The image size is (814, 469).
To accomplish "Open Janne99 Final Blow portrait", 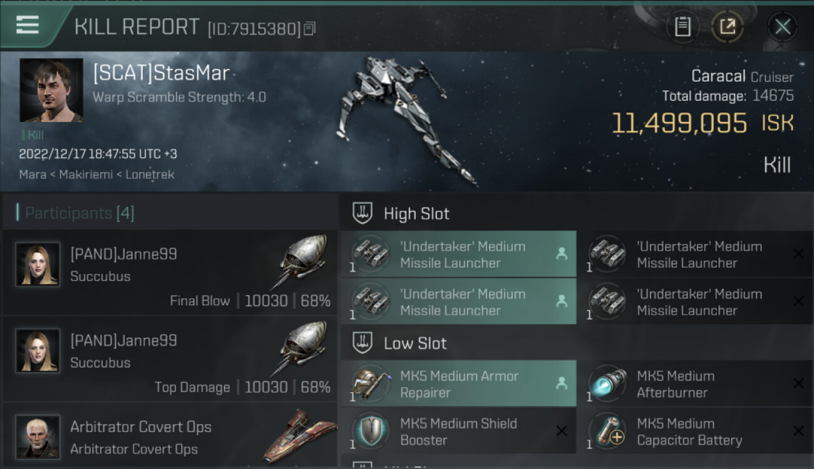I will point(38,264).
